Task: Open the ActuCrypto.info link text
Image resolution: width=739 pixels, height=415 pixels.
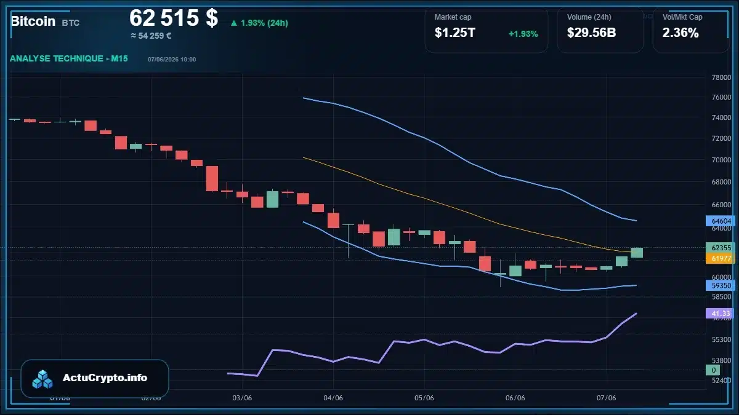Action: click(x=105, y=378)
